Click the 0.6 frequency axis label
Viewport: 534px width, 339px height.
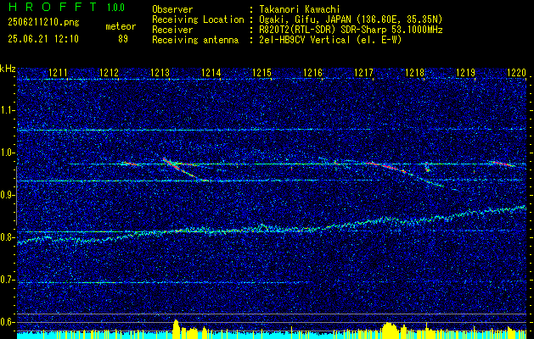[8, 322]
